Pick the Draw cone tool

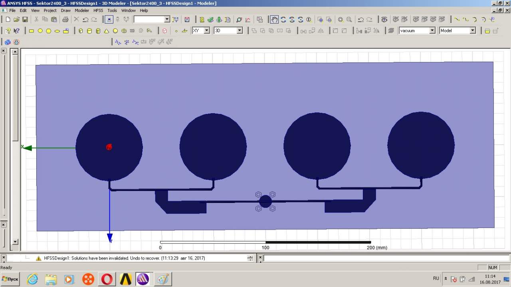pyautogui.click(x=107, y=31)
